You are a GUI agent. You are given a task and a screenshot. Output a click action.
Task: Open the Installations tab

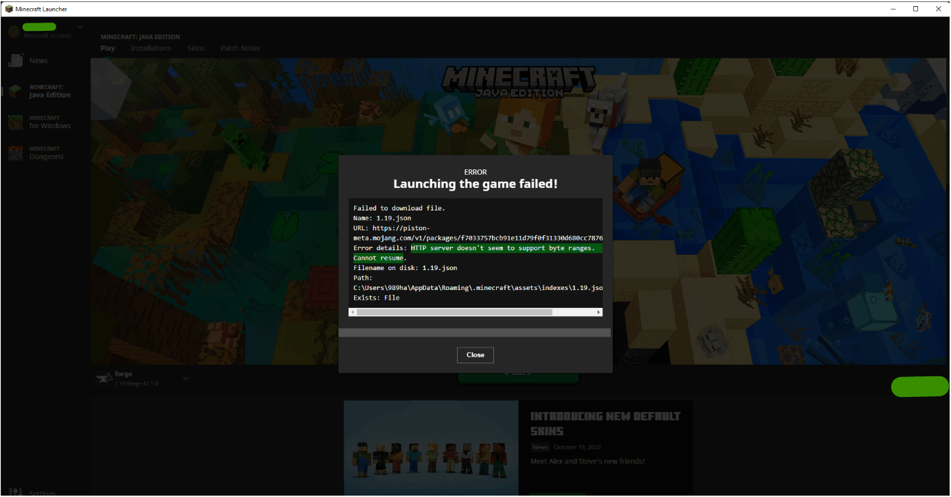[151, 48]
